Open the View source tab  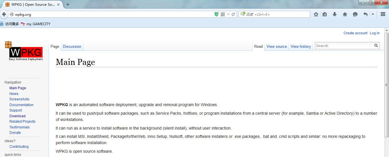click(277, 46)
